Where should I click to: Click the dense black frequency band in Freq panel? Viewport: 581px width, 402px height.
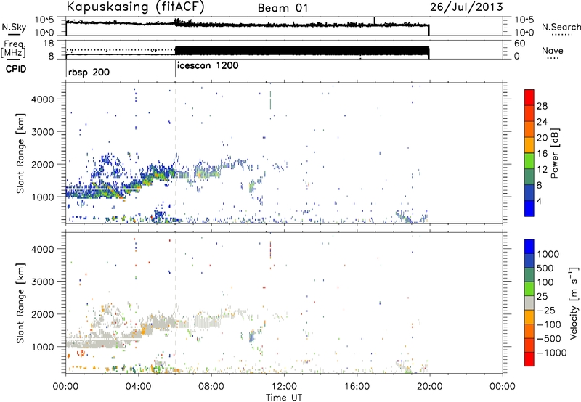[302, 52]
